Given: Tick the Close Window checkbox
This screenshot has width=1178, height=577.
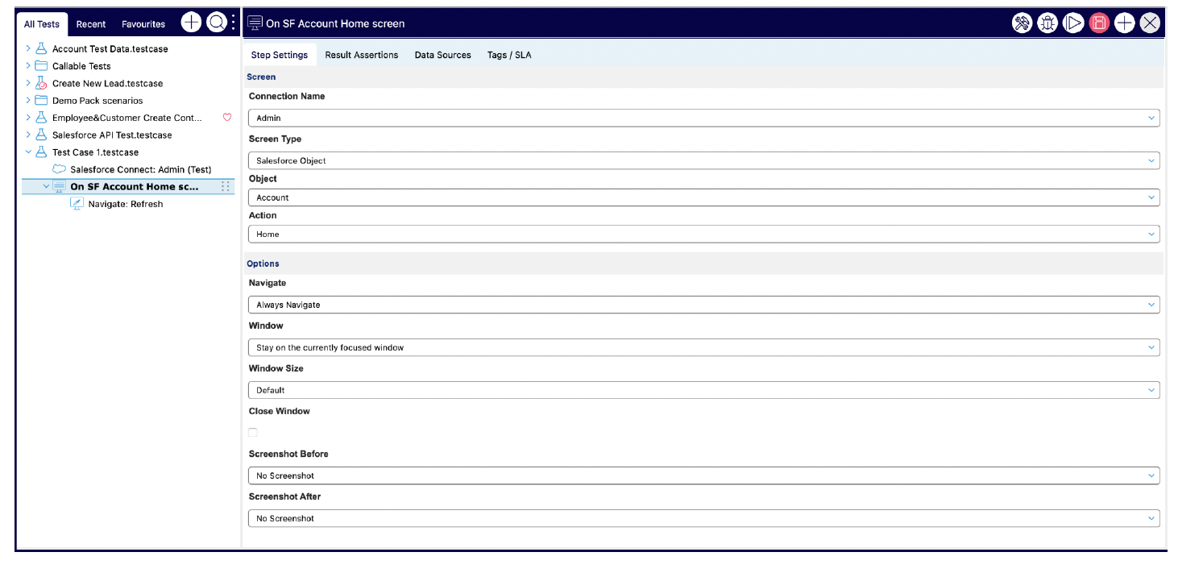Looking at the screenshot, I should [x=253, y=432].
